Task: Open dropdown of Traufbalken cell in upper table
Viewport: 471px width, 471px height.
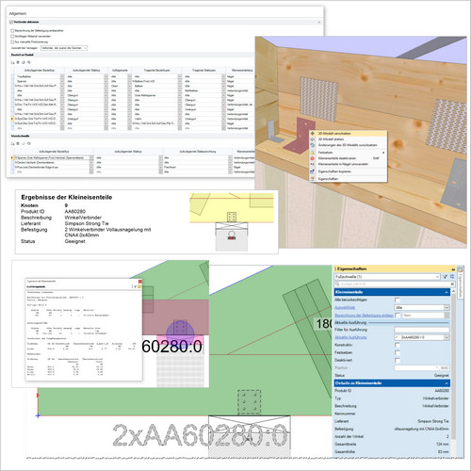Action: (62, 76)
